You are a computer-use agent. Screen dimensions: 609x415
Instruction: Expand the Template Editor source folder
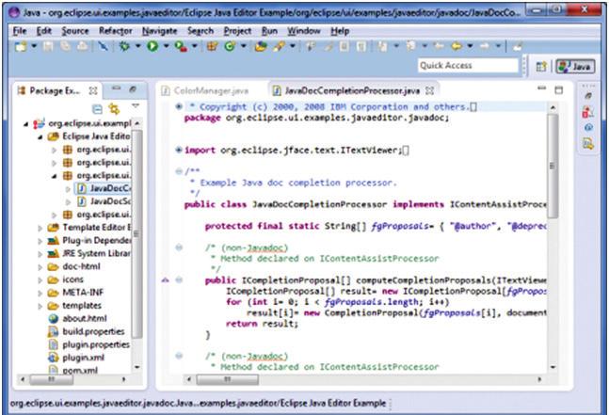pyautogui.click(x=40, y=228)
